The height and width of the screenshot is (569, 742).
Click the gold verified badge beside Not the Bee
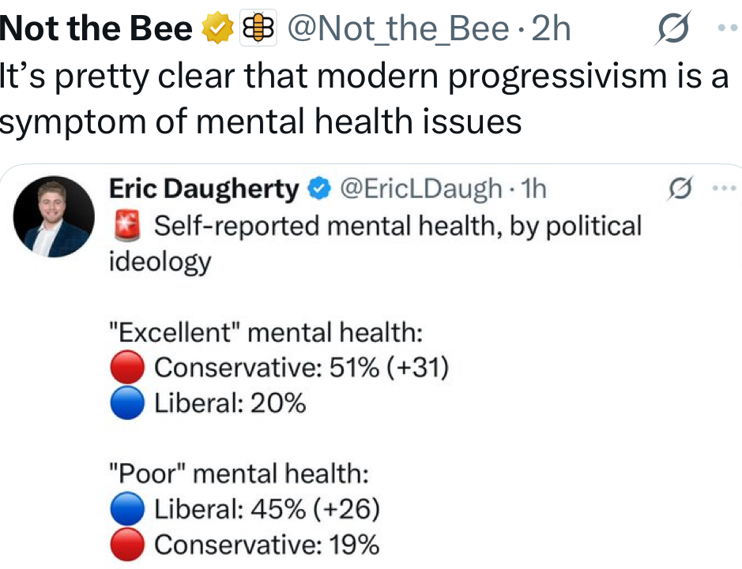[x=217, y=29]
